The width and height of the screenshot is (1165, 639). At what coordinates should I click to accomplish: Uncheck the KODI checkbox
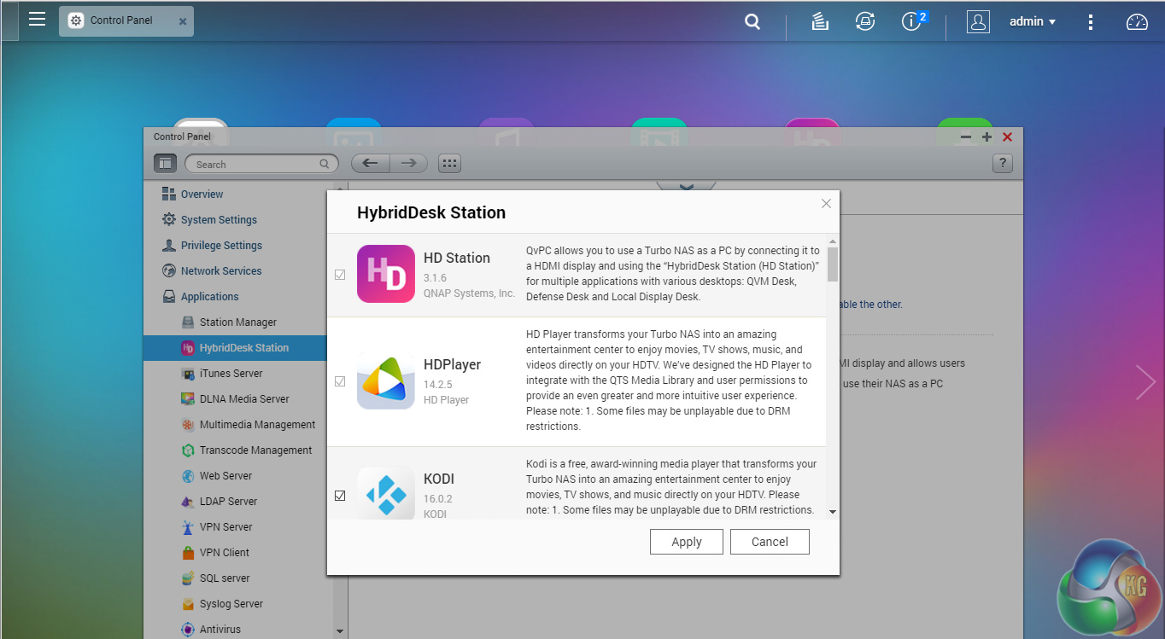340,496
